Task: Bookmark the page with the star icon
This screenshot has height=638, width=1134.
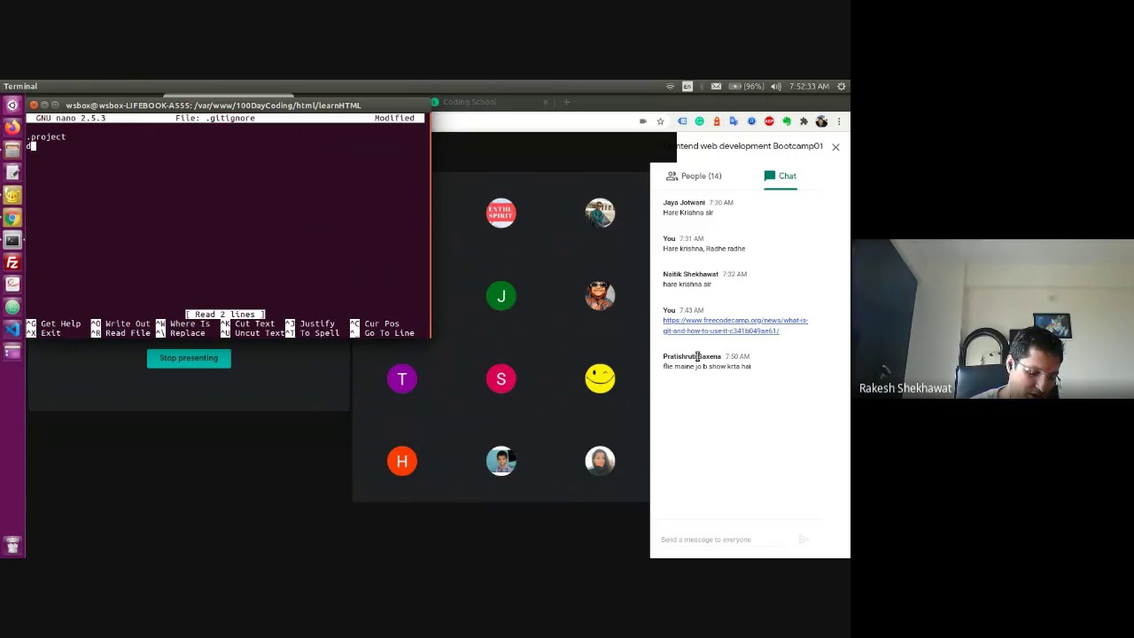Action: pos(660,121)
